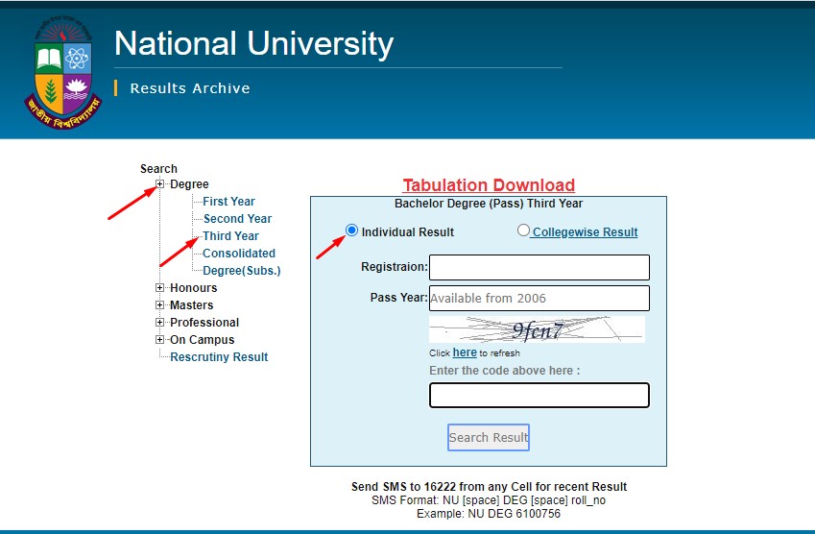
Task: Click the Masters category label
Action: [192, 304]
